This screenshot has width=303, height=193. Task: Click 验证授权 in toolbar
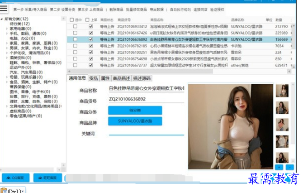pyautogui.click(x=217, y=10)
